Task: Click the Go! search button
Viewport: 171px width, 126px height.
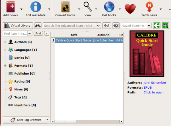Action: pyautogui.click(x=106, y=26)
